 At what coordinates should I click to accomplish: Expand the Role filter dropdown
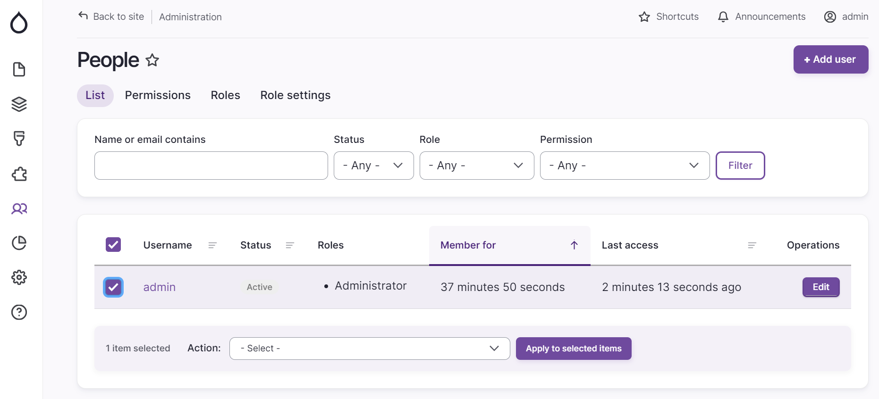(x=476, y=166)
